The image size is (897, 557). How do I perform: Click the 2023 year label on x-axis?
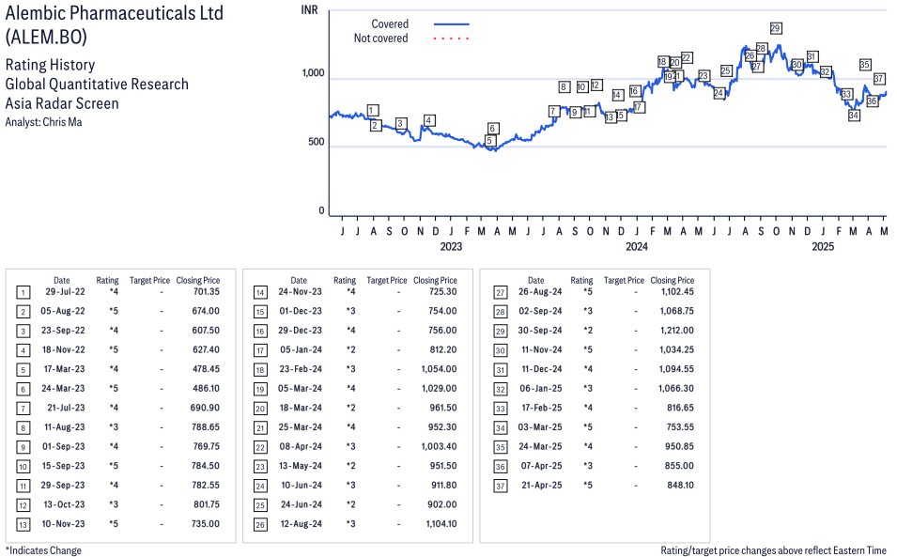(x=451, y=246)
